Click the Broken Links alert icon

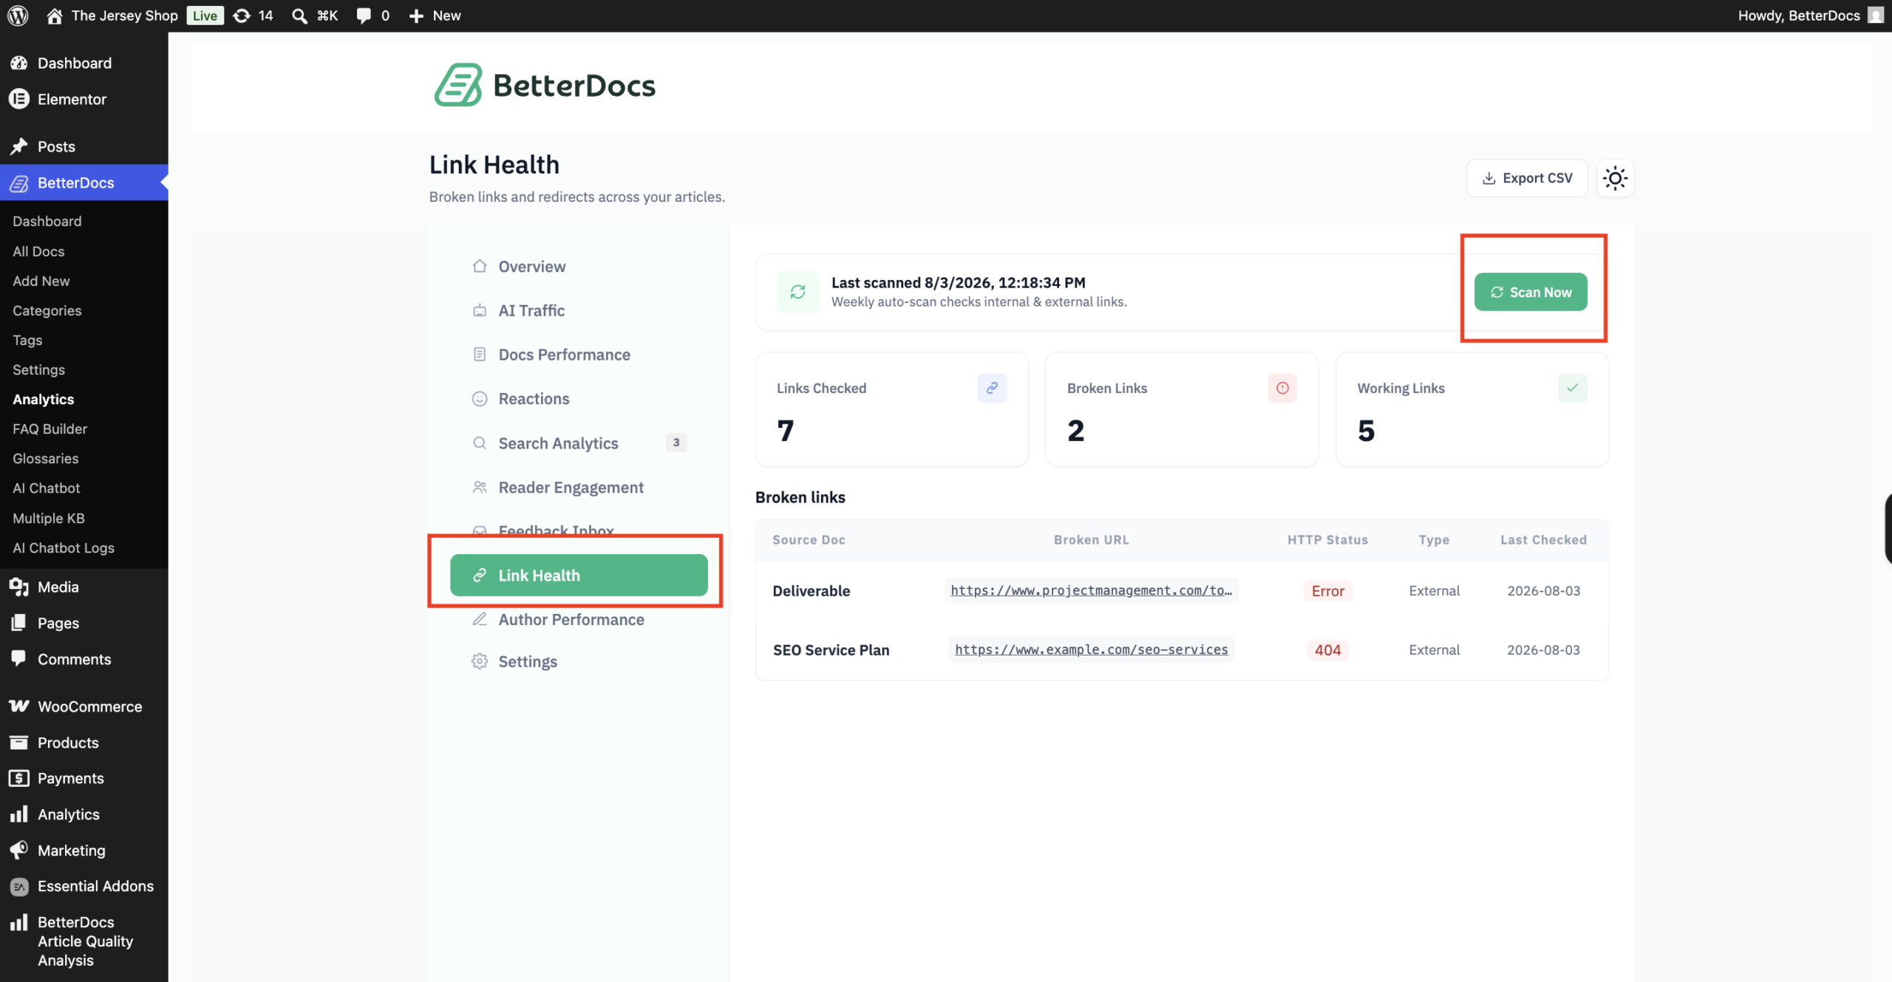(x=1282, y=388)
